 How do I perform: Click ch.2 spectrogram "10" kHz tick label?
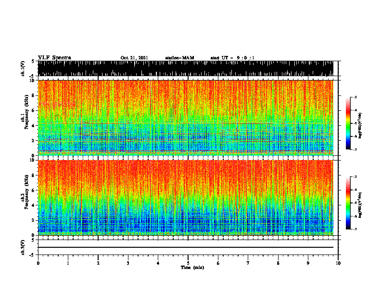32,160
